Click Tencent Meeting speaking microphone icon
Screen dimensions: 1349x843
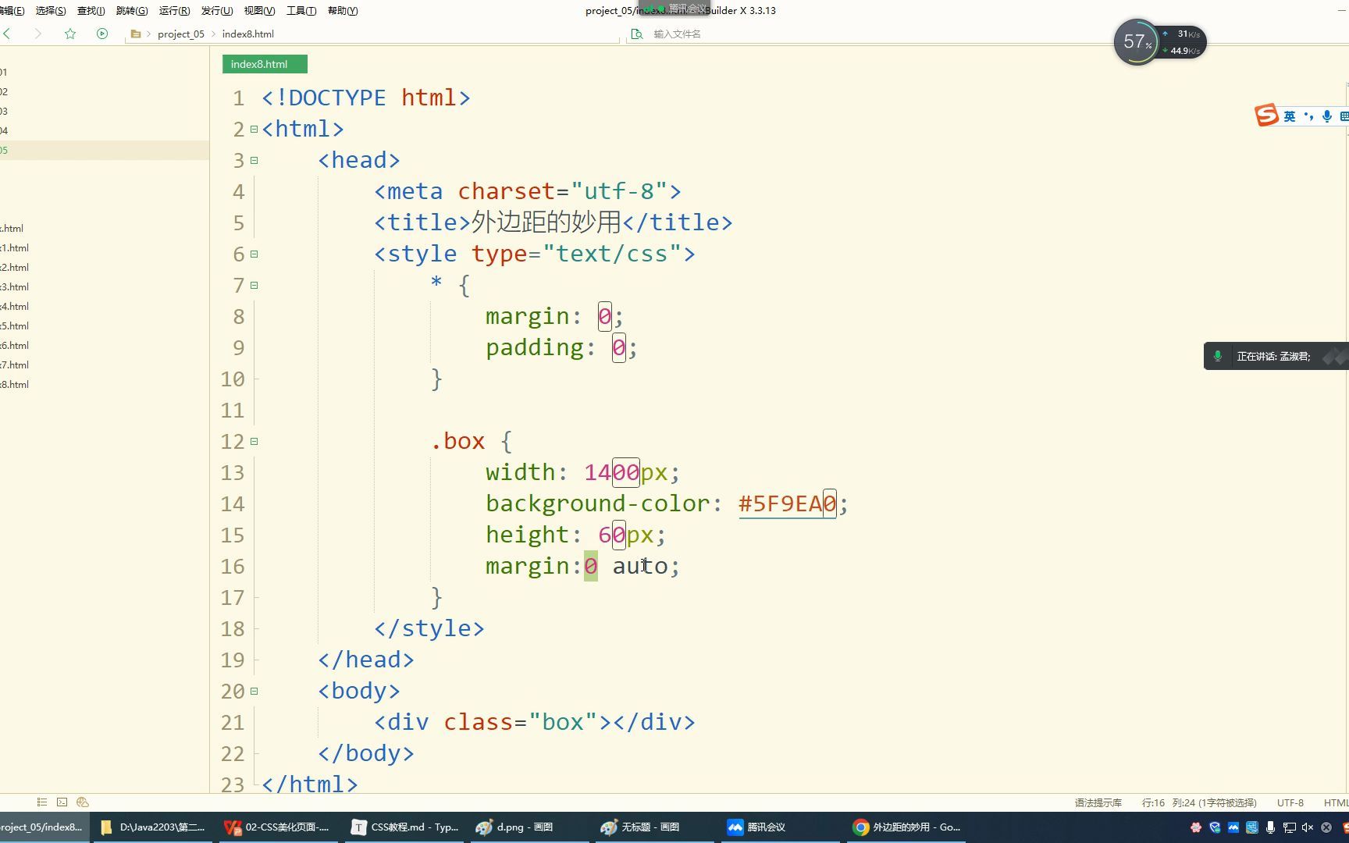(1217, 356)
